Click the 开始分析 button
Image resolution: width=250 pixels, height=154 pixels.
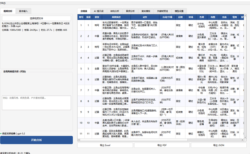coord(37,140)
